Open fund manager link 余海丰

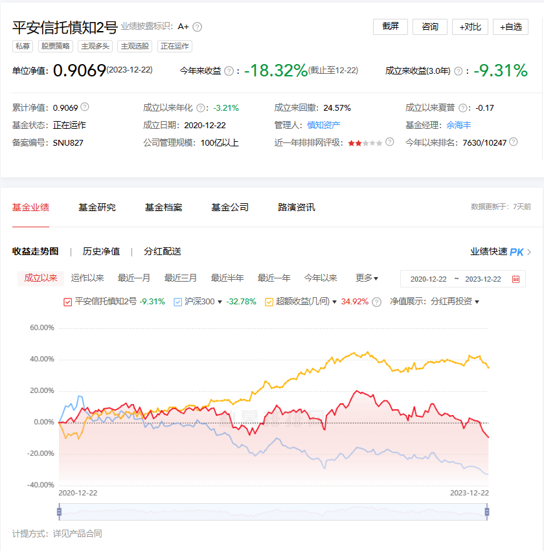point(459,125)
